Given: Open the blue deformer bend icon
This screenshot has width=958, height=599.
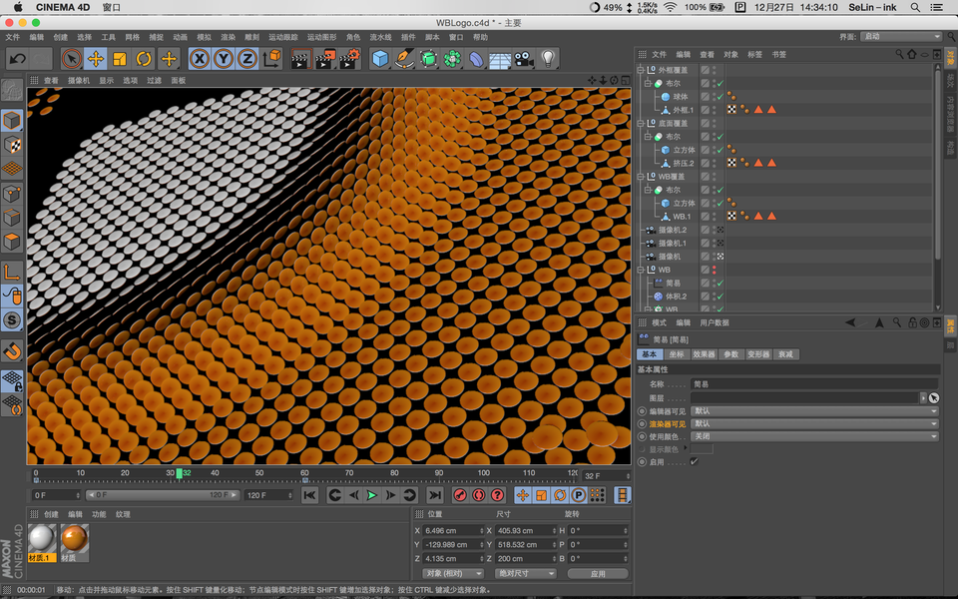Looking at the screenshot, I should [x=476, y=59].
